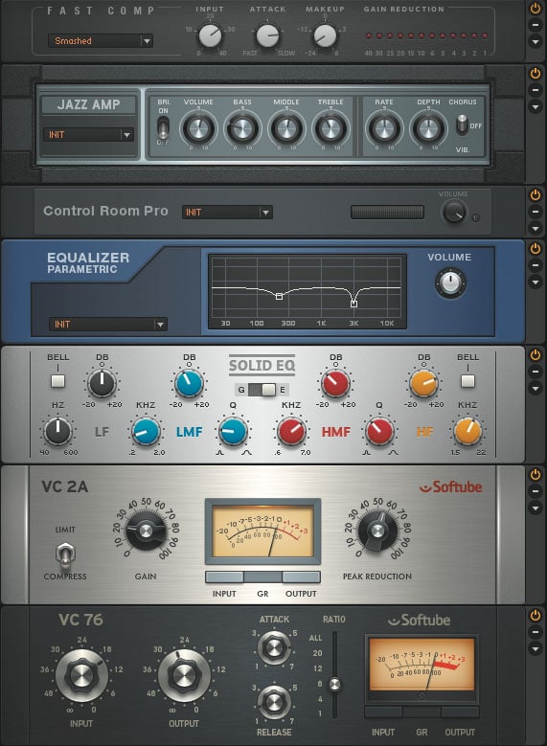Collapse the Fast Comp module with the minus icon
The height and width of the screenshot is (746, 547).
pyautogui.click(x=536, y=25)
